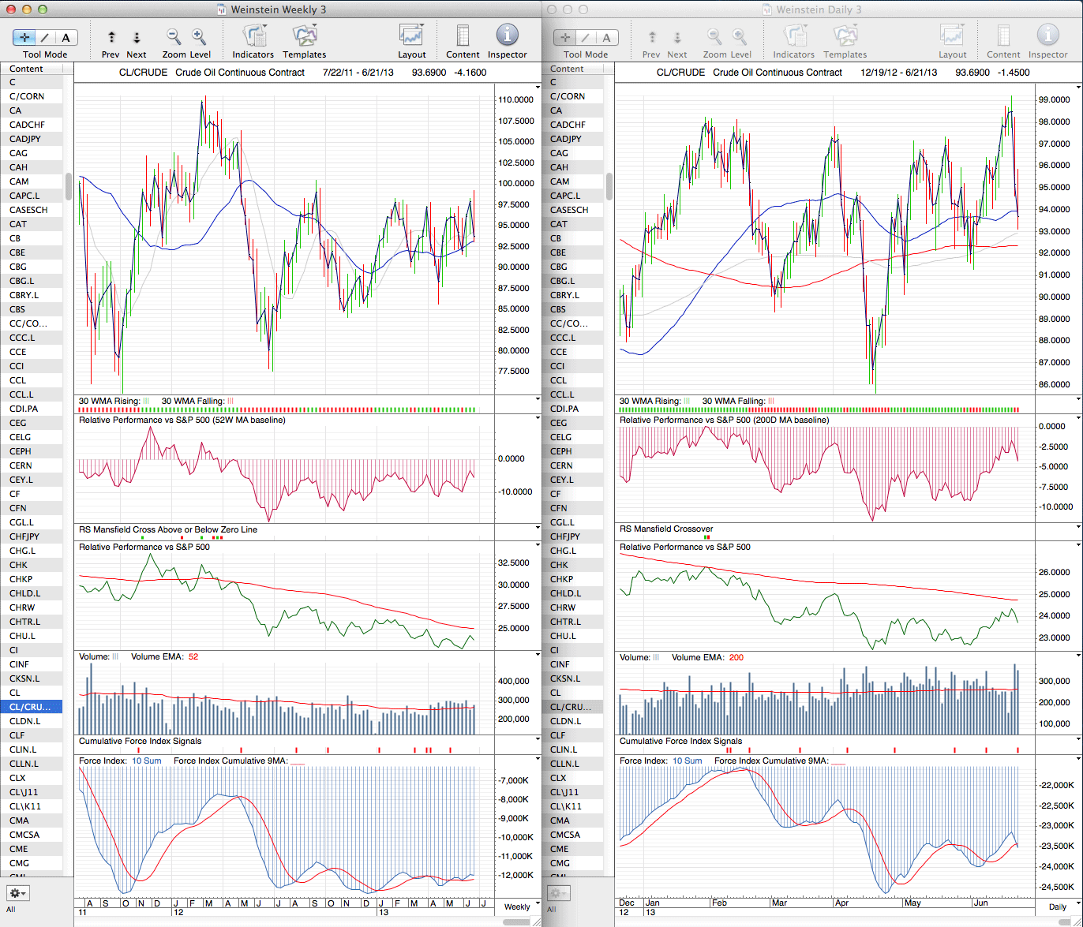Switch to the line drawing tool mode
The image size is (1083, 927).
[x=45, y=37]
